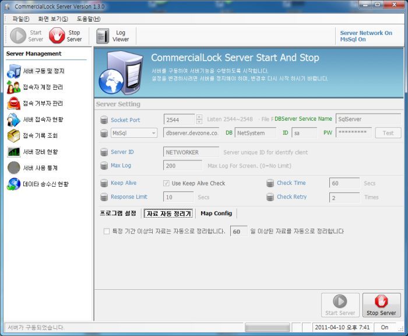Click database icon beside Keep Alive
The image size is (408, 336).
pyautogui.click(x=104, y=183)
